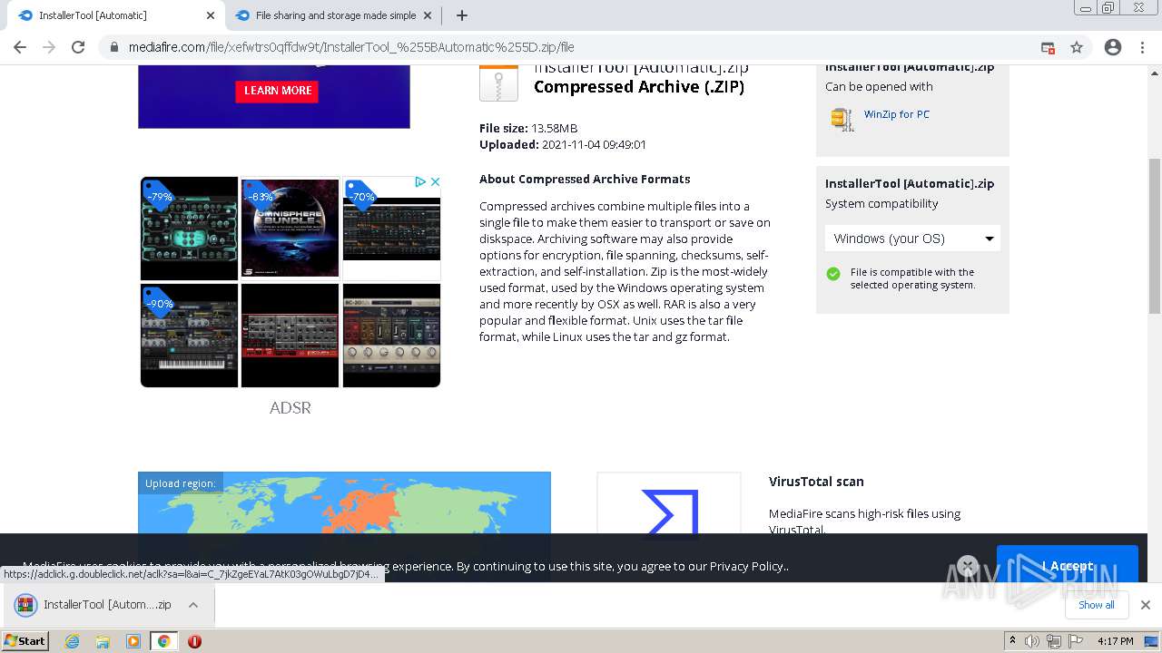Bookmark this page with the star icon

pyautogui.click(x=1077, y=47)
